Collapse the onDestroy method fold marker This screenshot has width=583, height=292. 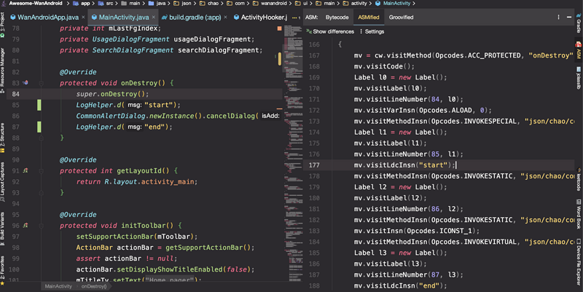(x=40, y=84)
